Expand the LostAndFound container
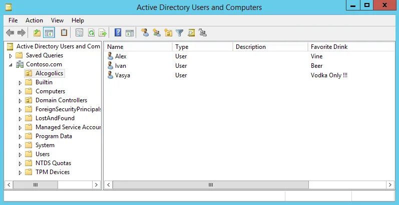The height and width of the screenshot is (205, 399). (x=21, y=119)
